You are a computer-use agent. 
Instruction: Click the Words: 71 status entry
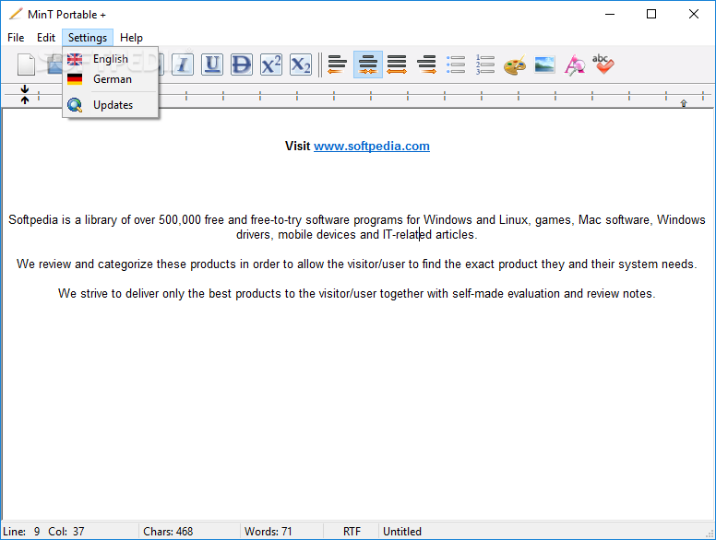click(x=268, y=532)
